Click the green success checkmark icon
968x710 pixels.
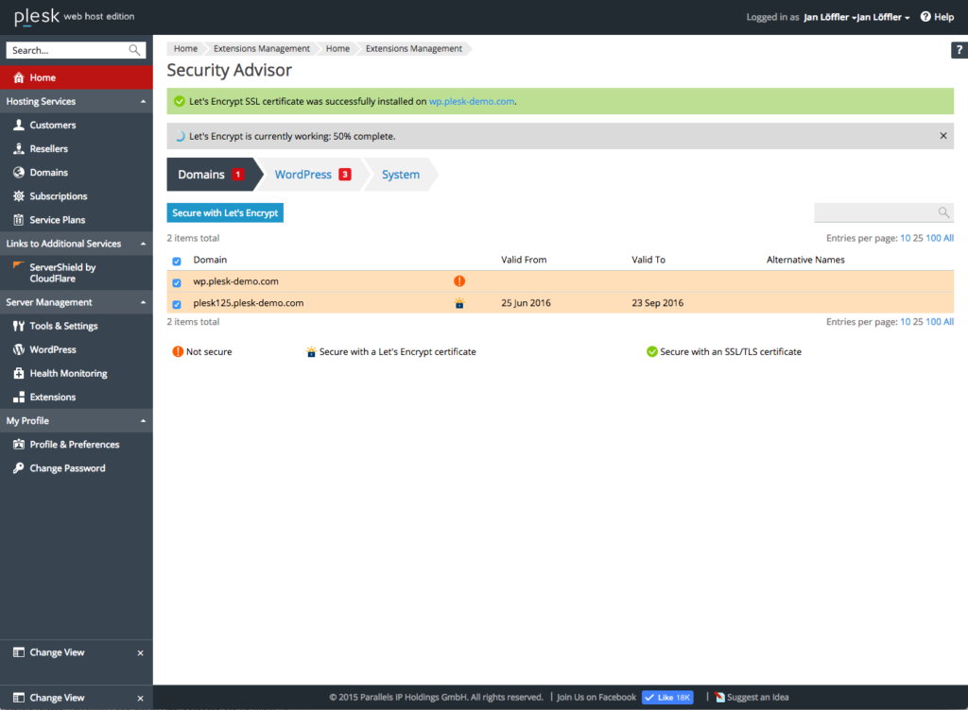pyautogui.click(x=180, y=101)
